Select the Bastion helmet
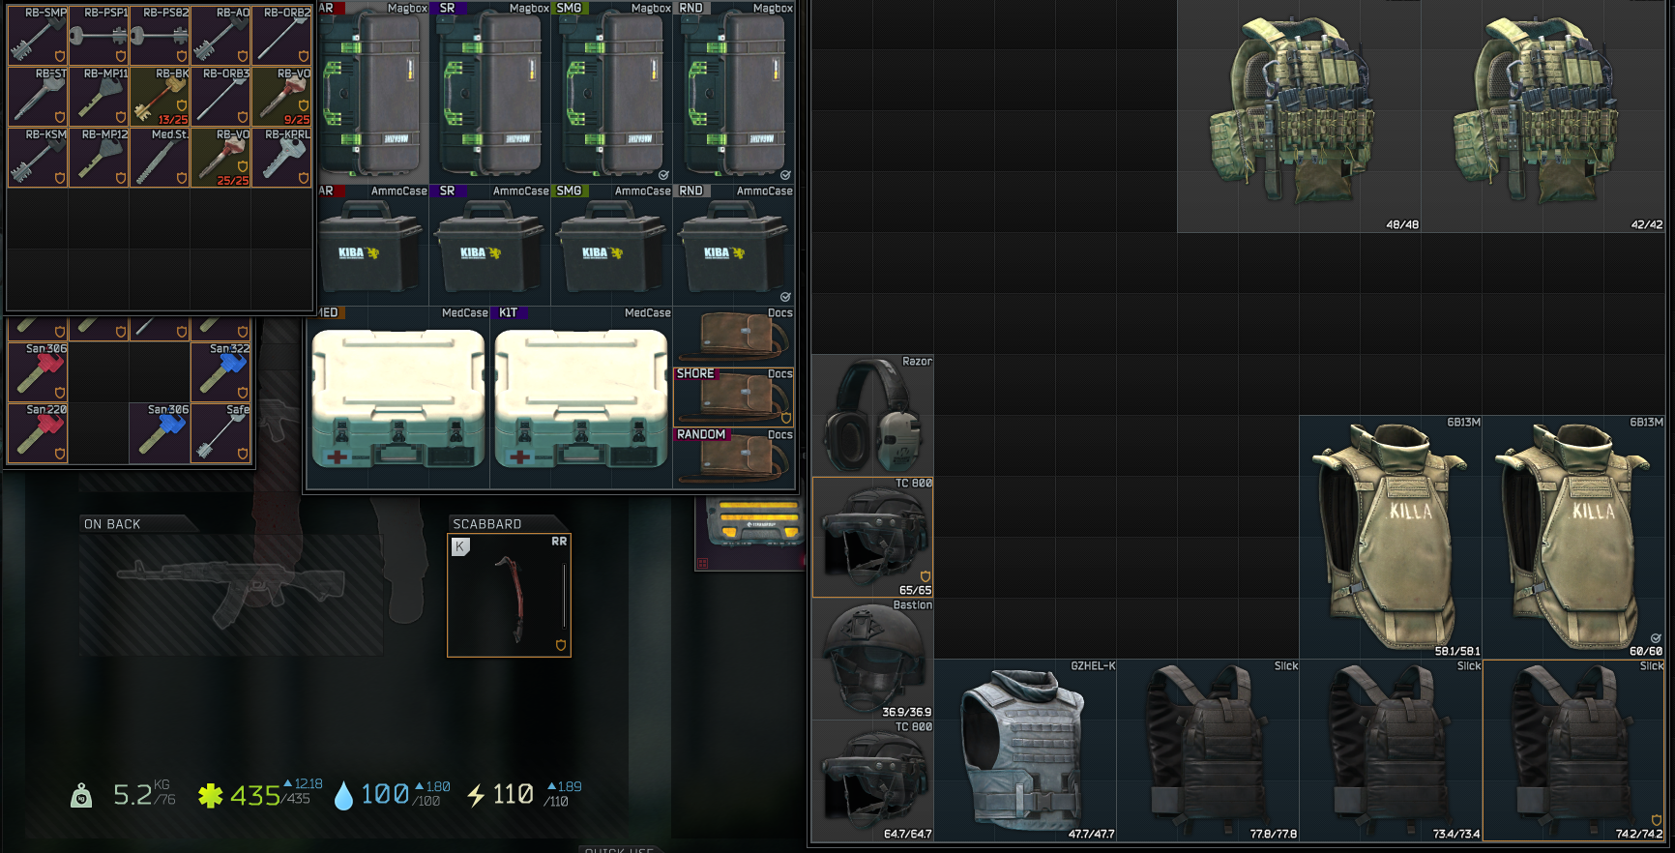This screenshot has height=853, width=1675. click(x=873, y=660)
